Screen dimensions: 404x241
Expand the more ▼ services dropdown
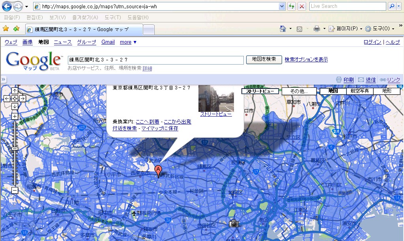click(128, 42)
